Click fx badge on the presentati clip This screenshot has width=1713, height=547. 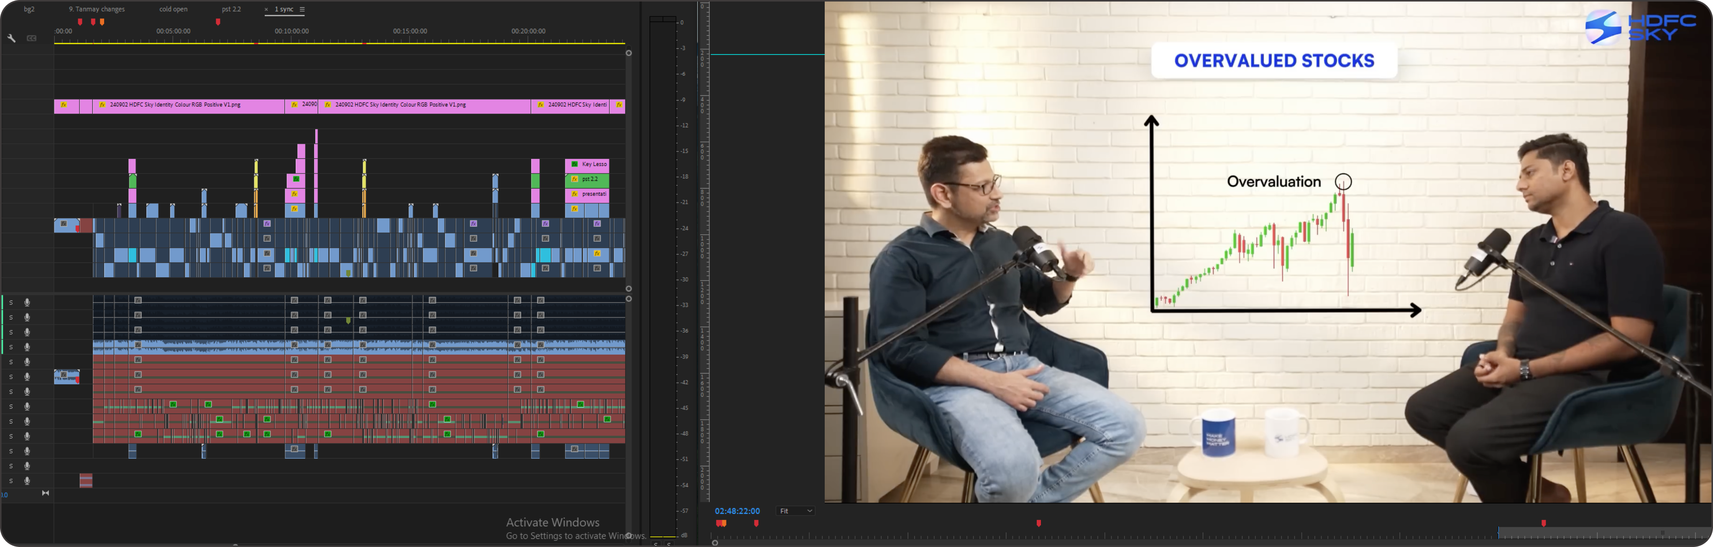coord(575,194)
